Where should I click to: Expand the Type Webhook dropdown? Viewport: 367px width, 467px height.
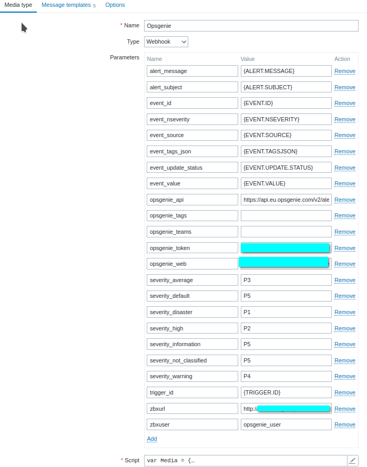(166, 41)
